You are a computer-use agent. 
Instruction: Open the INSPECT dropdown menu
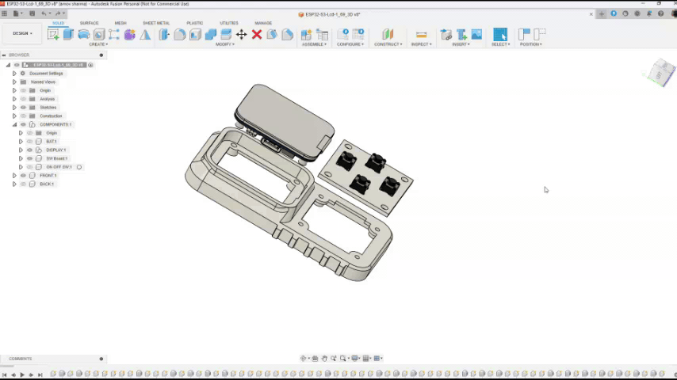pyautogui.click(x=422, y=44)
